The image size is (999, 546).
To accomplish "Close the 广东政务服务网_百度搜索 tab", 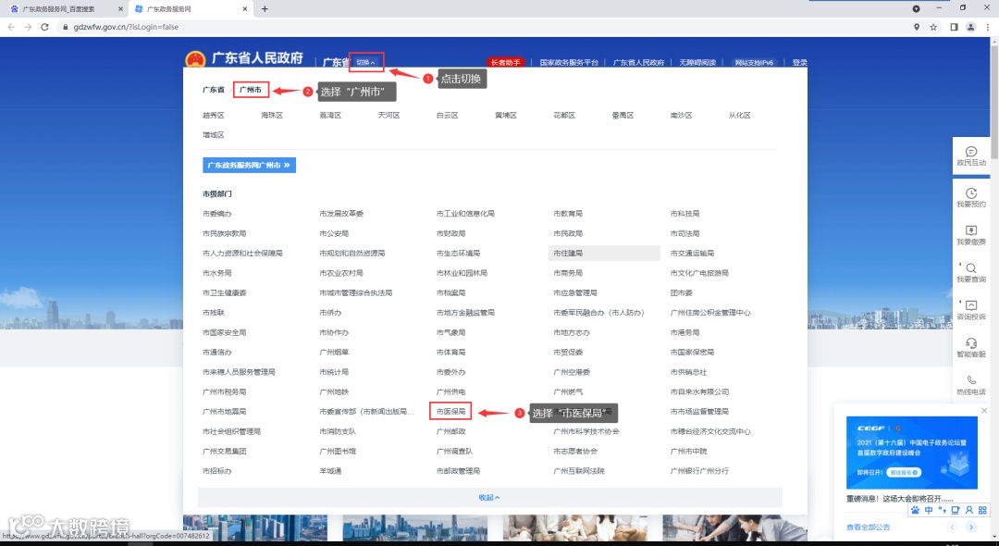I will click(x=120, y=9).
